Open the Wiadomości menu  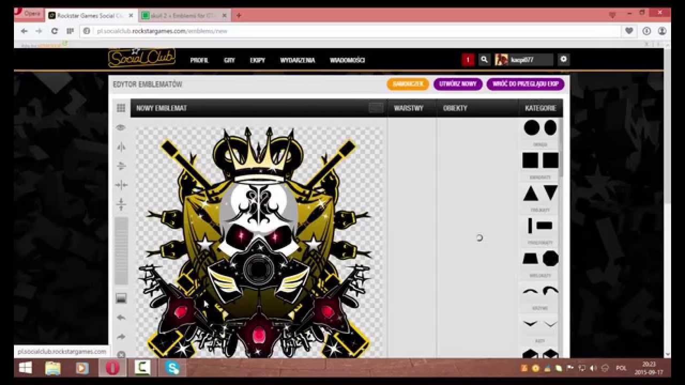coord(347,60)
